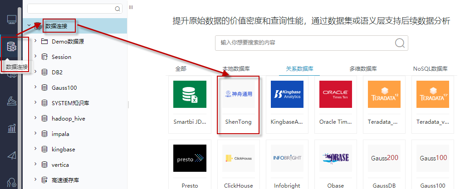
Task: Click the Infobright label text
Action: (287, 185)
